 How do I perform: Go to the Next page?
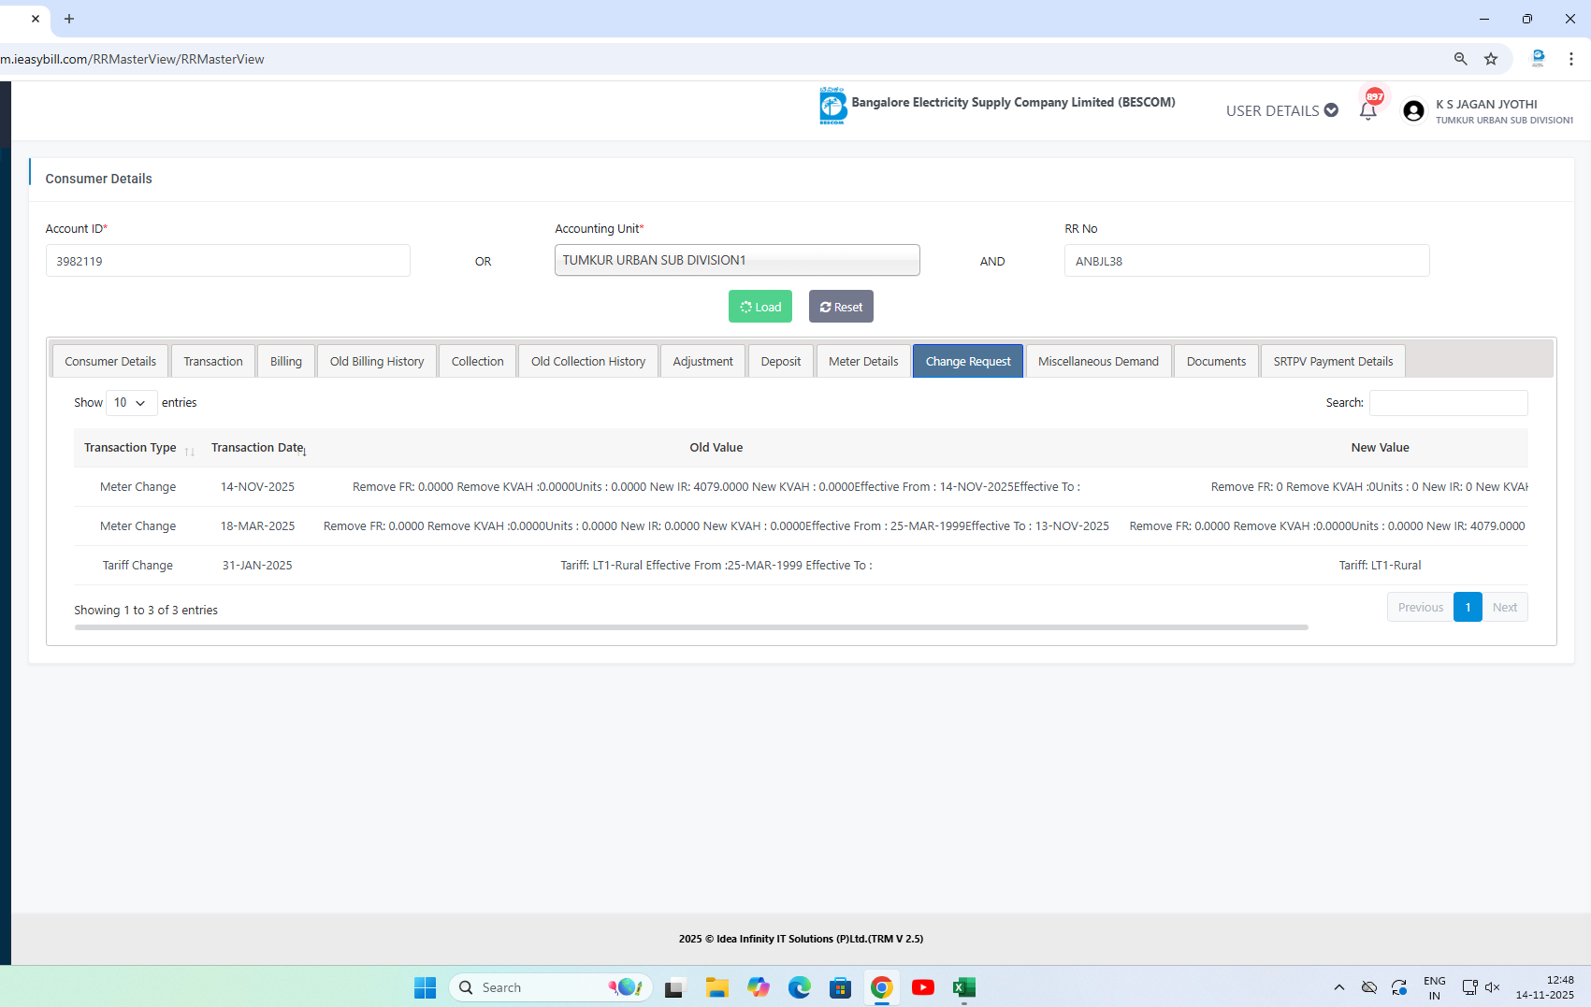coord(1505,608)
